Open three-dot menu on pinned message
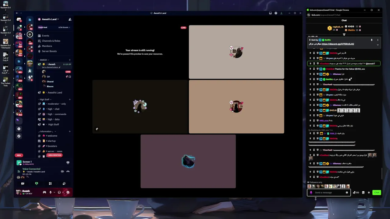 tap(378, 40)
